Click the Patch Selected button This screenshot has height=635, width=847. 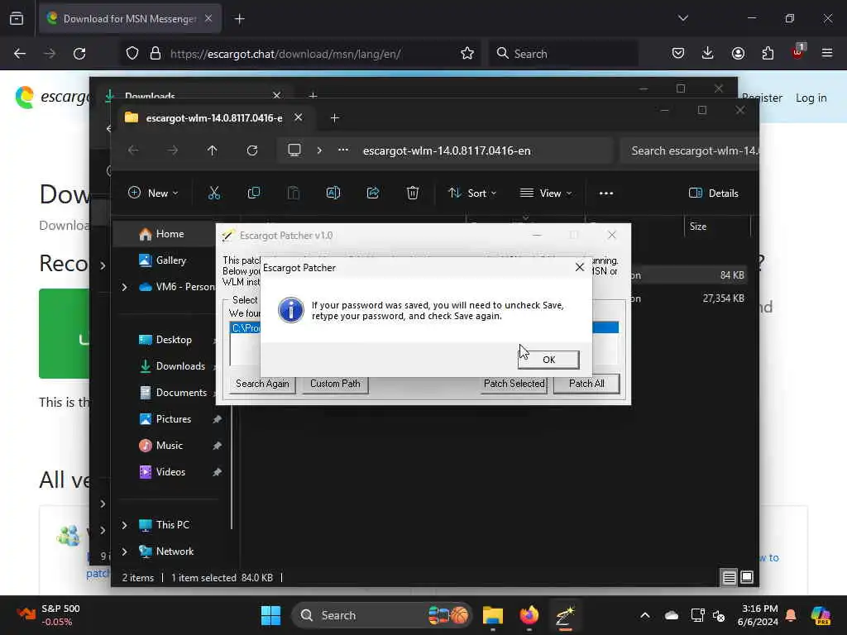point(514,384)
